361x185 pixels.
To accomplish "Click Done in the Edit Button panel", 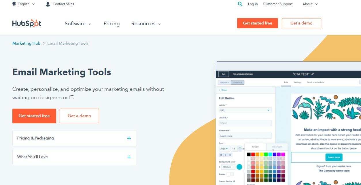I will point(223,90).
